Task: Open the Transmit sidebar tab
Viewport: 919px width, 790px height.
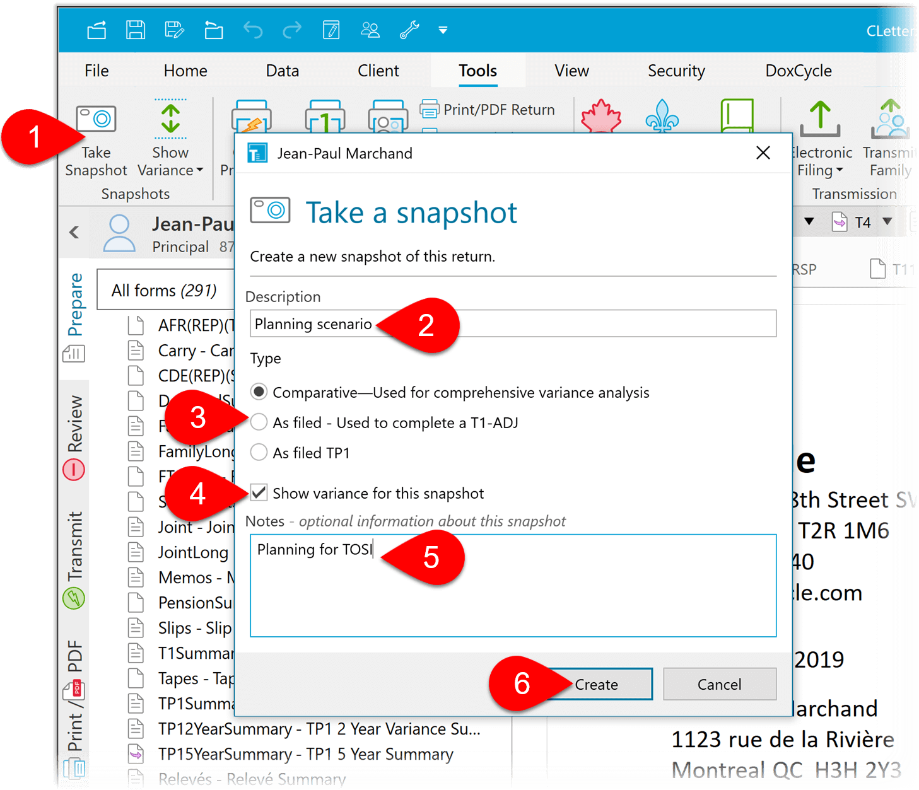Action: tap(74, 560)
